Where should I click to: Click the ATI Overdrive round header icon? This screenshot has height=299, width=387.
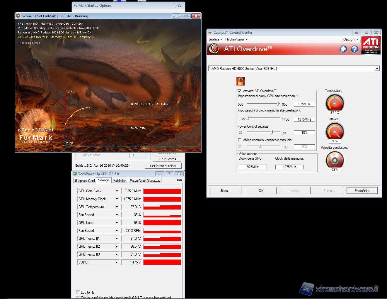(214, 49)
